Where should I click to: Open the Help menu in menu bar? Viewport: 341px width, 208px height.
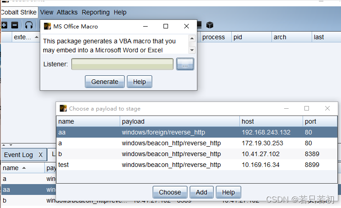point(120,12)
